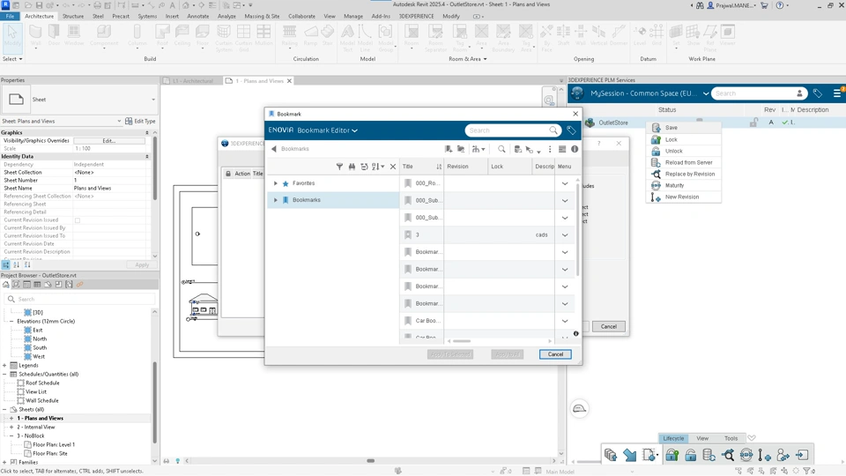The image size is (846, 476).
Task: Click New Revision icon in Lifecycle toolbar
Action: (765, 456)
